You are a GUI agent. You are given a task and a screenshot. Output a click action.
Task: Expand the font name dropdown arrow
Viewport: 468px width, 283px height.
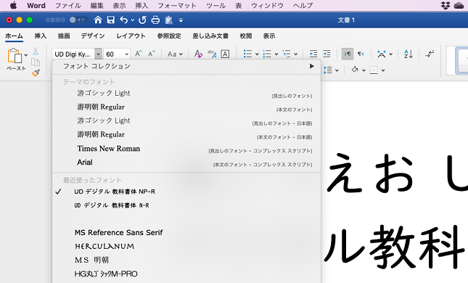tap(98, 54)
